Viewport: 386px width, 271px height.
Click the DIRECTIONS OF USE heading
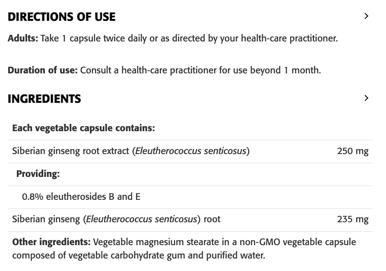pyautogui.click(x=62, y=17)
